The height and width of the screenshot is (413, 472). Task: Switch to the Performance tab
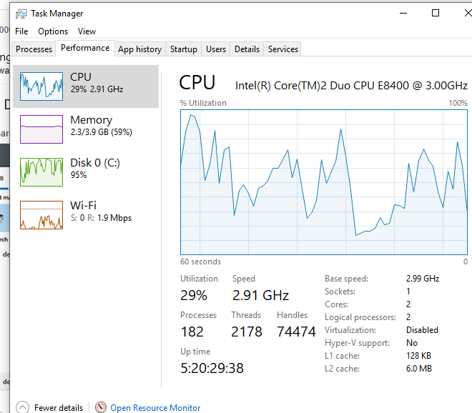coord(85,48)
